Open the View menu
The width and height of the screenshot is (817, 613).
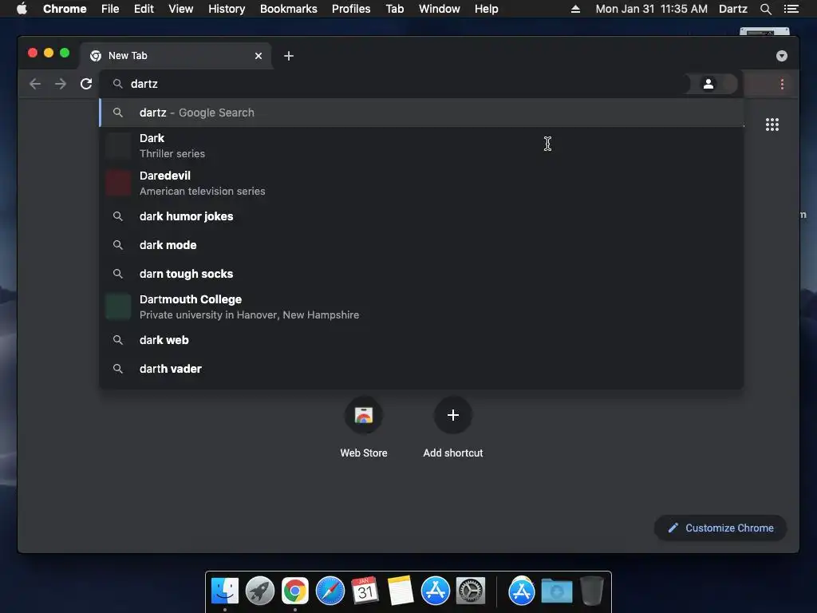[181, 9]
